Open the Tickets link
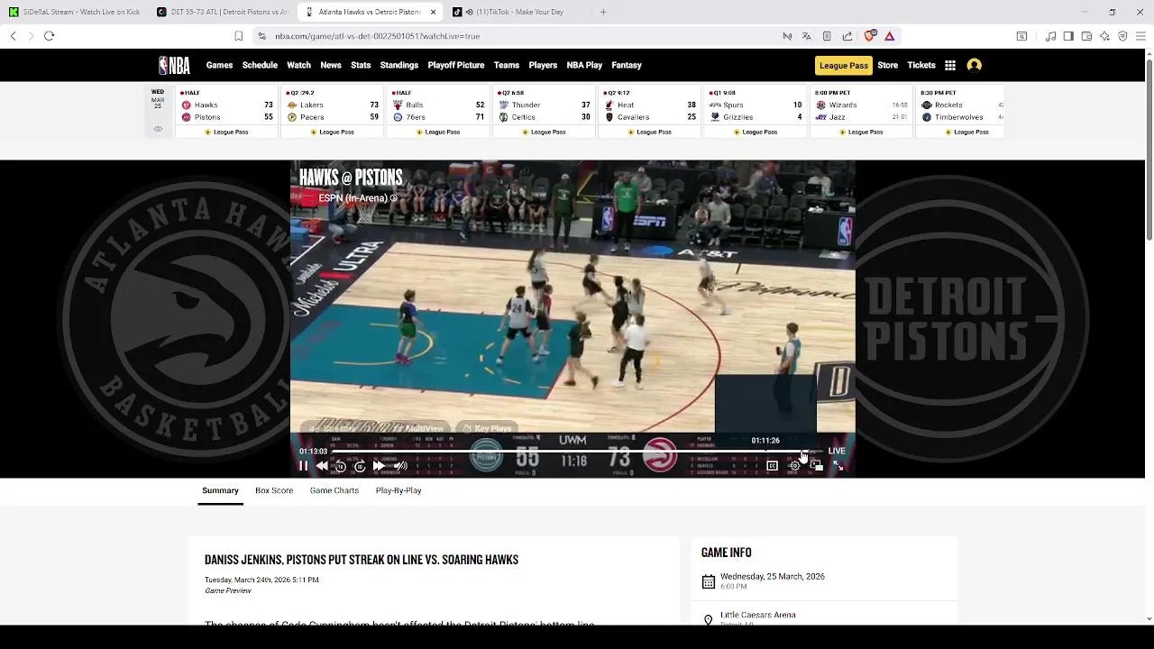 point(921,65)
